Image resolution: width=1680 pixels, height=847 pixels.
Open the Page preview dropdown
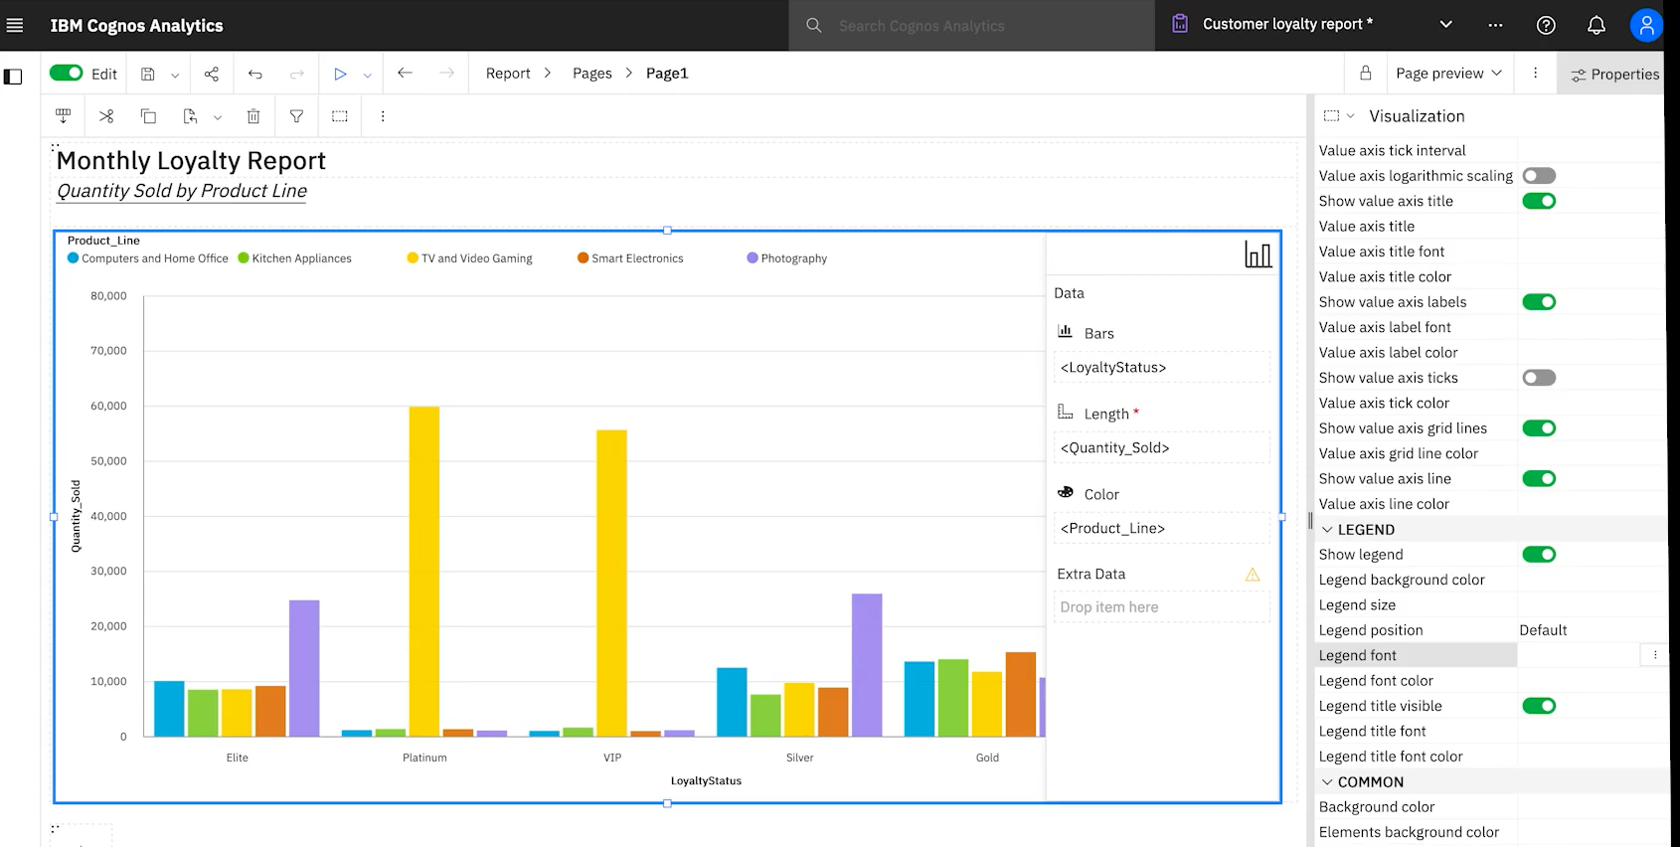pos(1449,73)
